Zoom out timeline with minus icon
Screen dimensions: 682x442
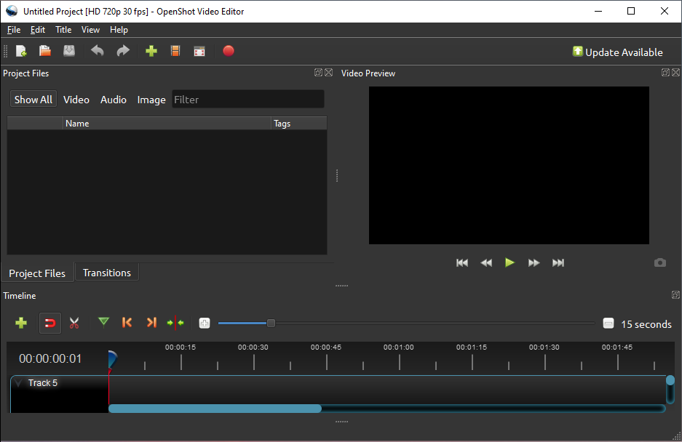[x=608, y=324]
